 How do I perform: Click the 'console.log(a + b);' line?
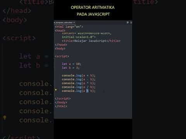pos(79,76)
